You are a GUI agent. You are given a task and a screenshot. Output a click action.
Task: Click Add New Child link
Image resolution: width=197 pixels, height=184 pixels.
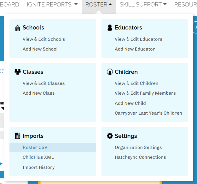pyautogui.click(x=130, y=103)
